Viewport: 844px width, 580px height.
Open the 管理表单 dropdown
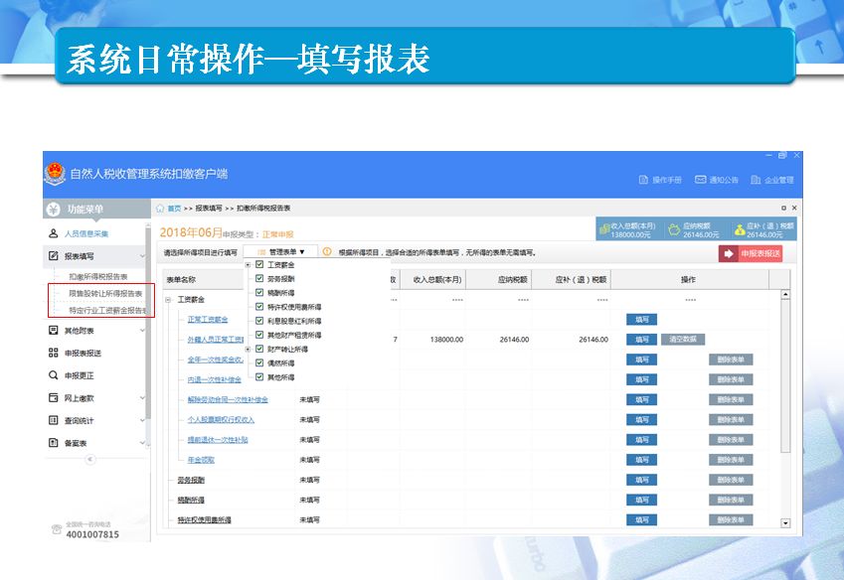[280, 251]
